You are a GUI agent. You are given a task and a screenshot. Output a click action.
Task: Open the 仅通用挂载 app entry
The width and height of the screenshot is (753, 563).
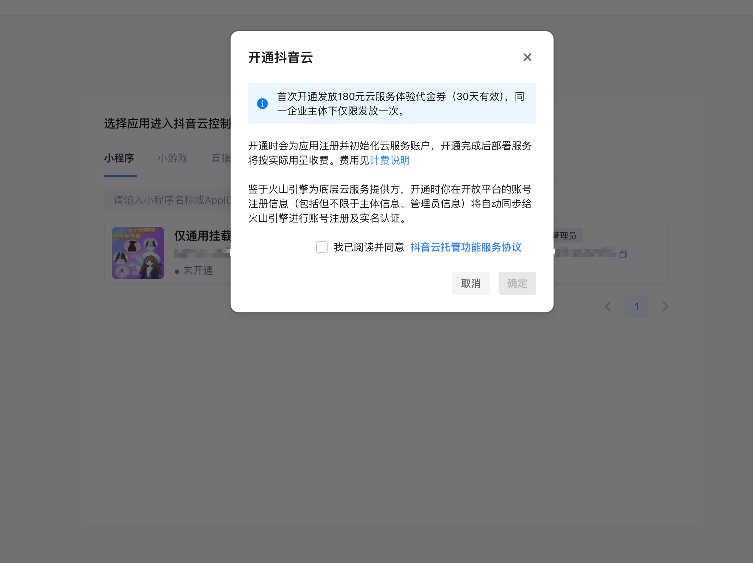[202, 236]
